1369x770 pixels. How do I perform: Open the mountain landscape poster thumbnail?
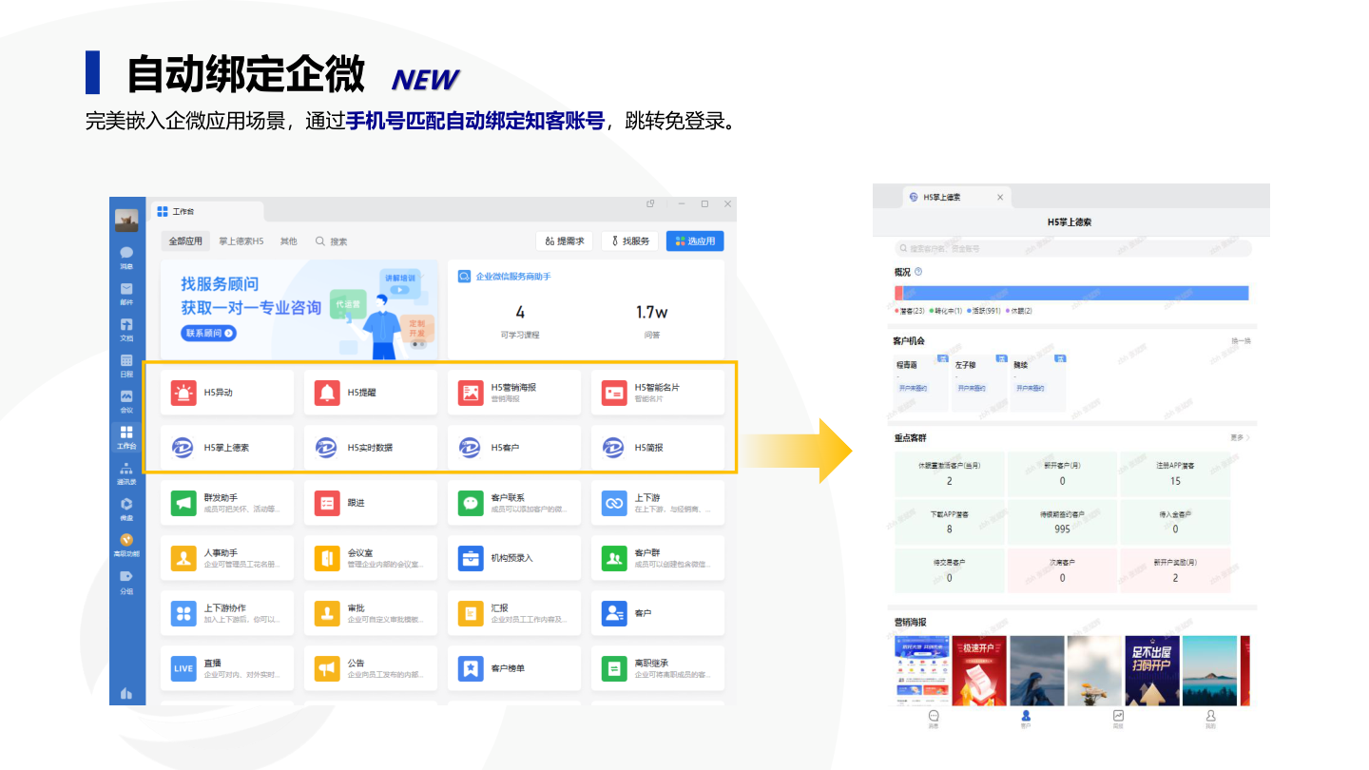1209,670
